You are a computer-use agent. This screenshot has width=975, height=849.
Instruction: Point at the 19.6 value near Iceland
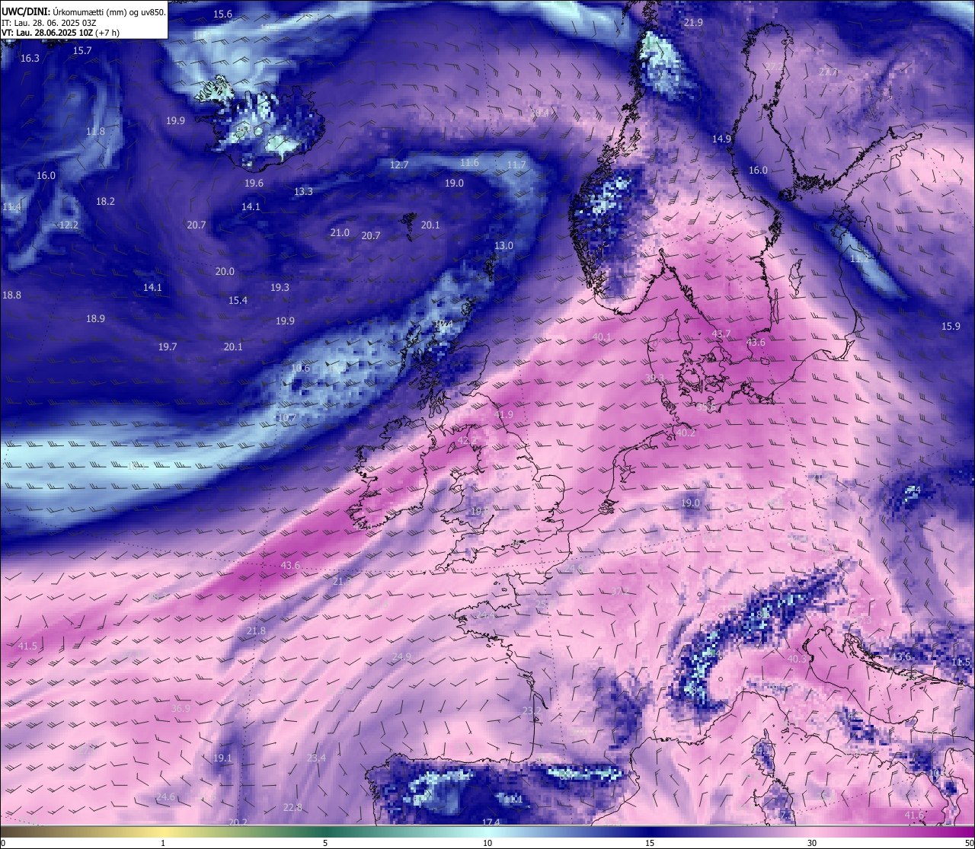click(x=254, y=183)
